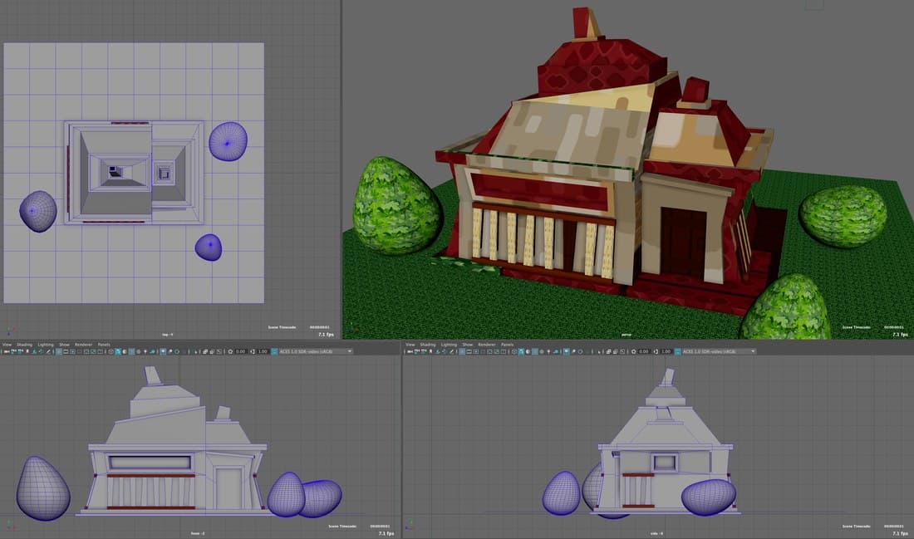Viewport: 914px width, 539px height.
Task: Open Panels menu in side panel
Action: click(507, 345)
